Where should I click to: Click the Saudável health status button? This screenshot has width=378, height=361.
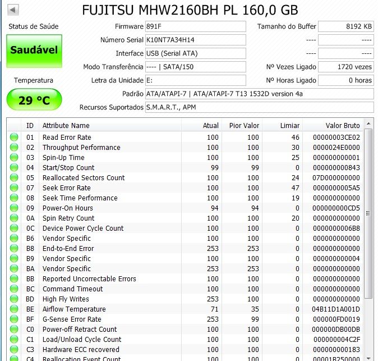[x=34, y=50]
